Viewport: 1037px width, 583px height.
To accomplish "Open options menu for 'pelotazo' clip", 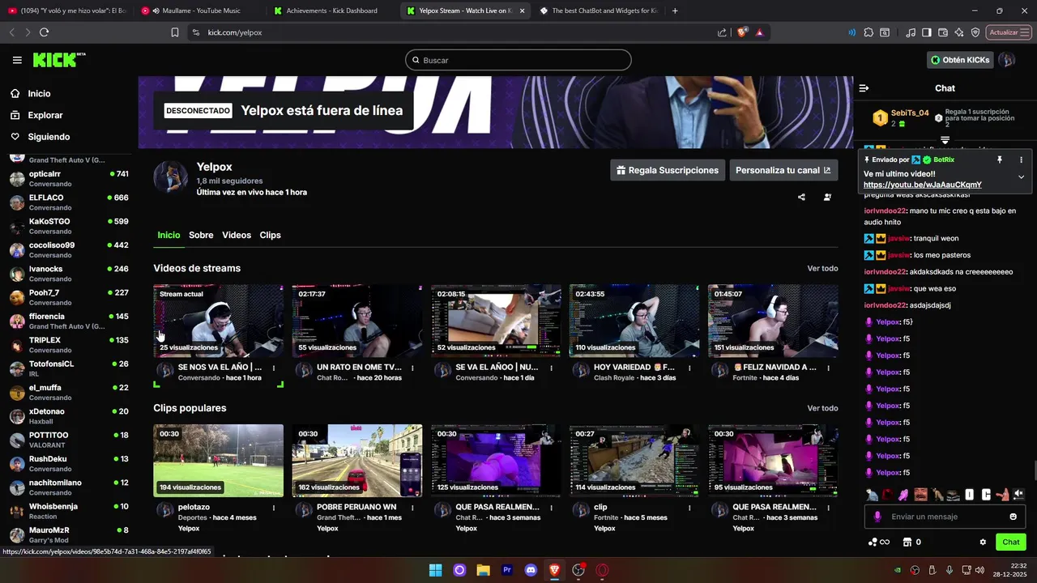I will 274,508.
